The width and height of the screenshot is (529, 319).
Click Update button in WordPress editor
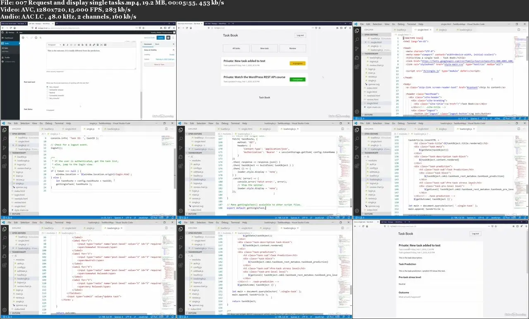click(x=160, y=38)
